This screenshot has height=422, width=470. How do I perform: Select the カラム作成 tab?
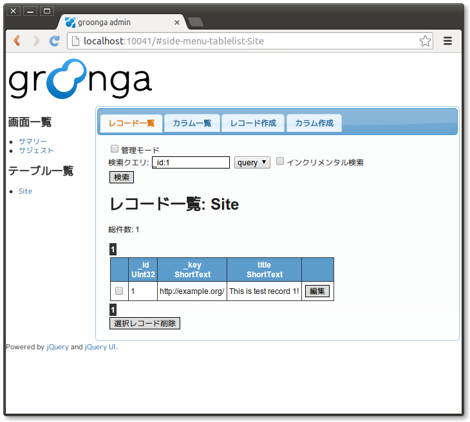[x=314, y=123]
